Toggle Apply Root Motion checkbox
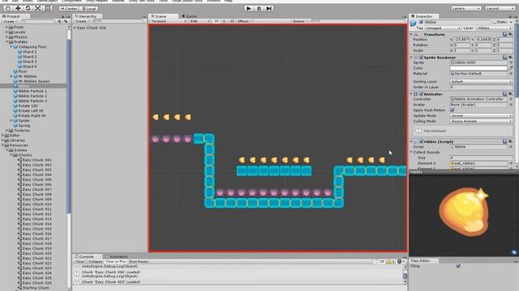 453,110
